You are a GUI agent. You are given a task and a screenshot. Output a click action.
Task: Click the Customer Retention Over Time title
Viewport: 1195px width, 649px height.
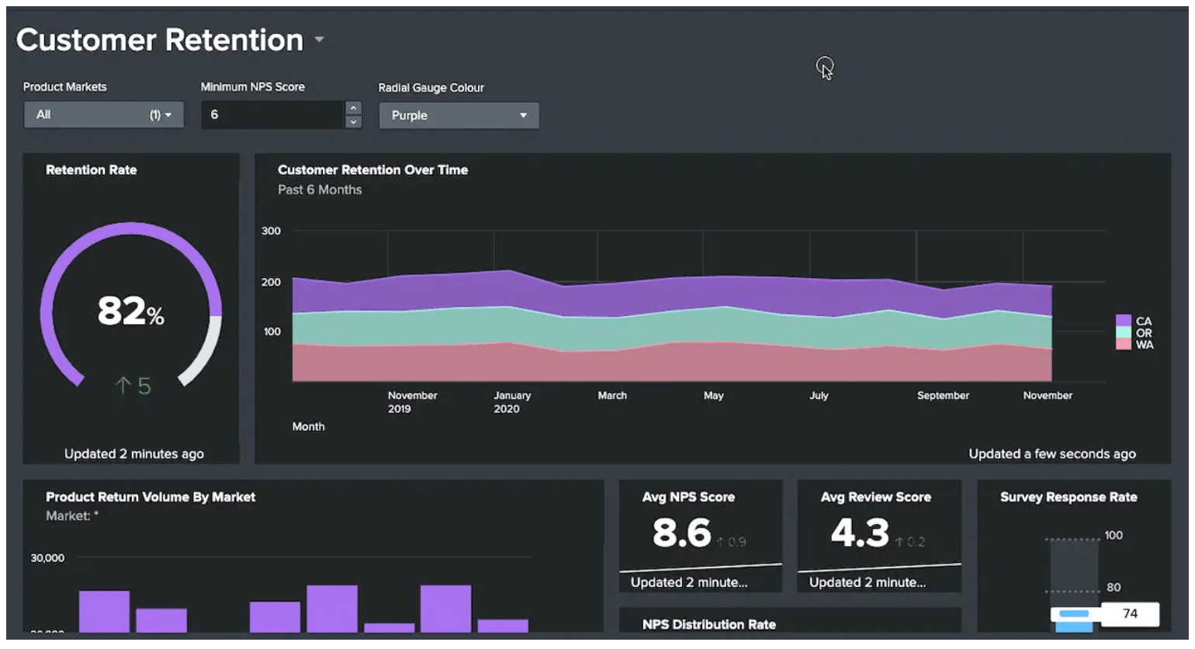tap(372, 170)
